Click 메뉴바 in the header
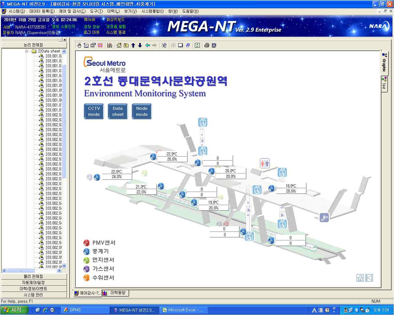Image resolution: width=394 pixels, height=315 pixels. pos(90,20)
